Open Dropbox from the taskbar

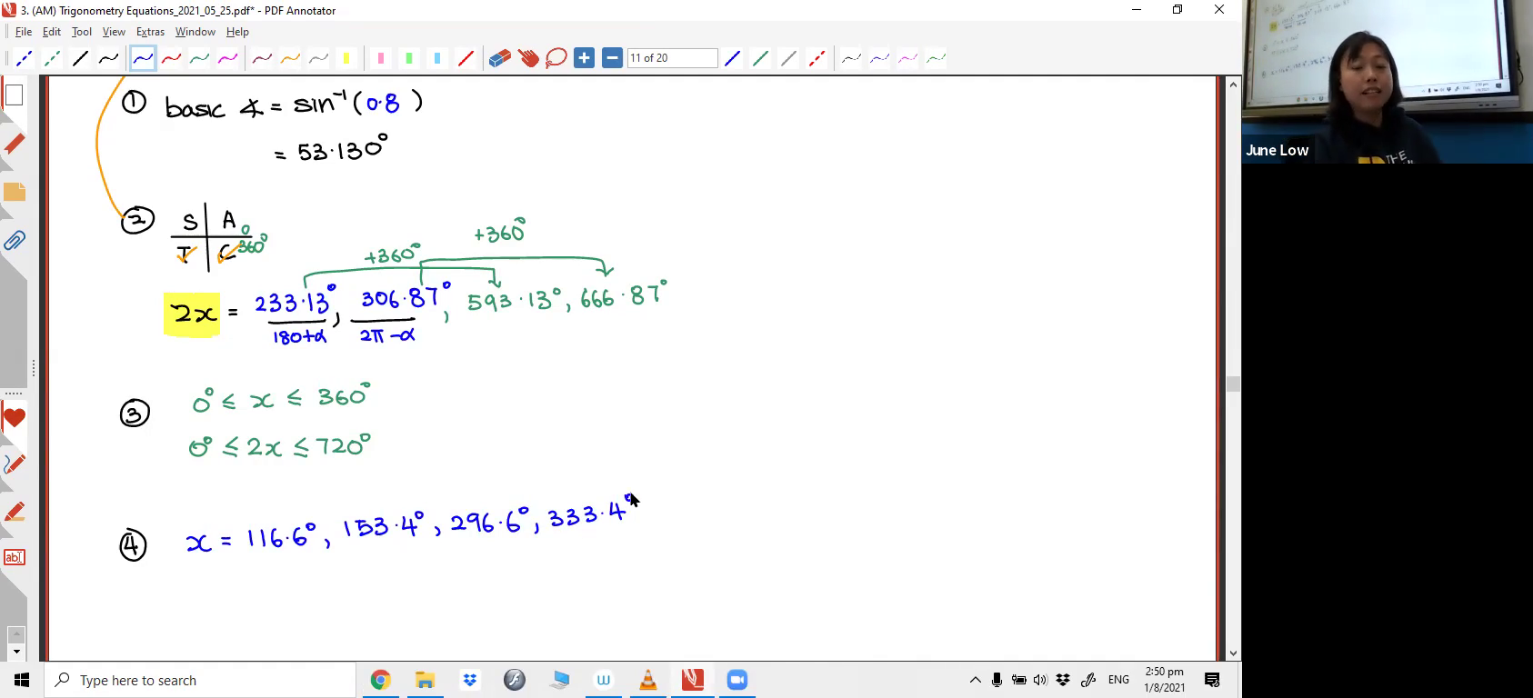[x=469, y=680]
